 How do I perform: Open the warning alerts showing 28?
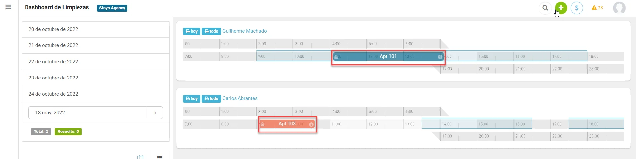tap(597, 8)
